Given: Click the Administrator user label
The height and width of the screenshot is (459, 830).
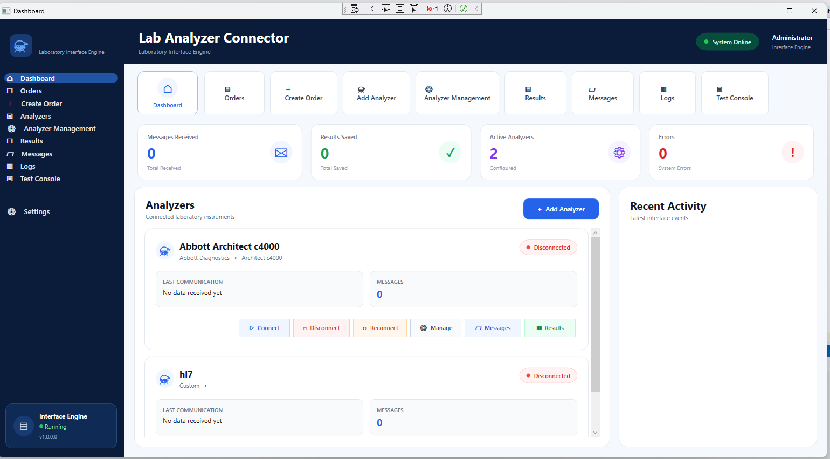Looking at the screenshot, I should tap(792, 38).
